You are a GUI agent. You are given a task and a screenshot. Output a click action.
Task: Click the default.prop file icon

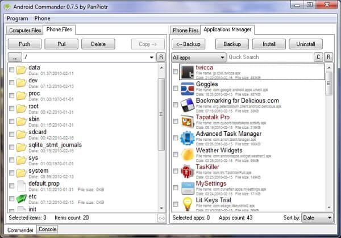click(x=22, y=186)
